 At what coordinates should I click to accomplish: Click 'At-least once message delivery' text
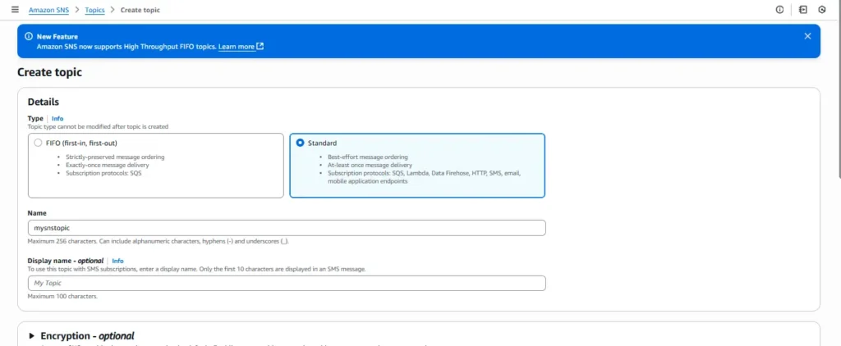tap(370, 165)
